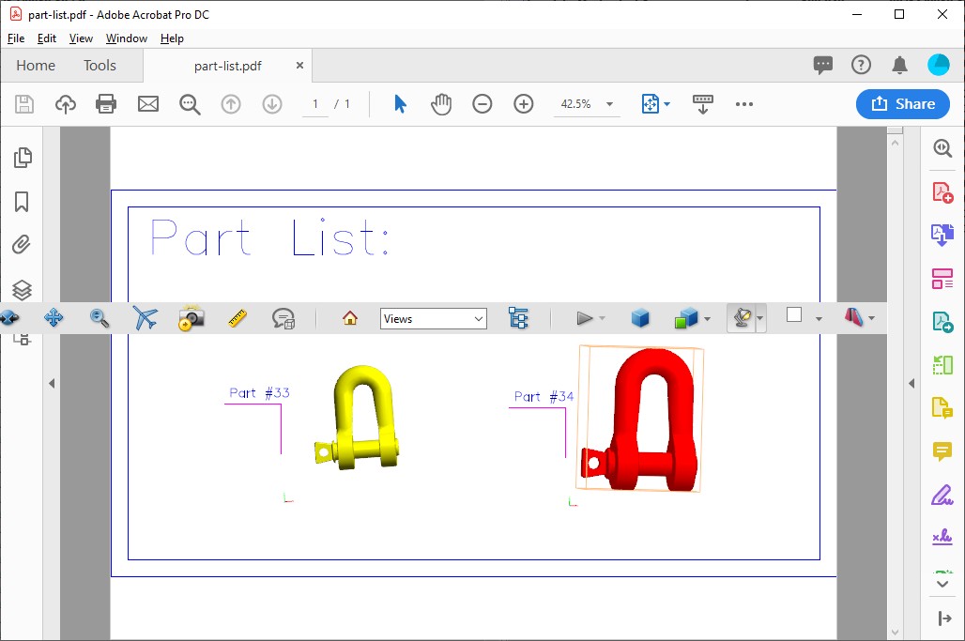Go to previous page arrow
The width and height of the screenshot is (965, 641).
point(231,104)
